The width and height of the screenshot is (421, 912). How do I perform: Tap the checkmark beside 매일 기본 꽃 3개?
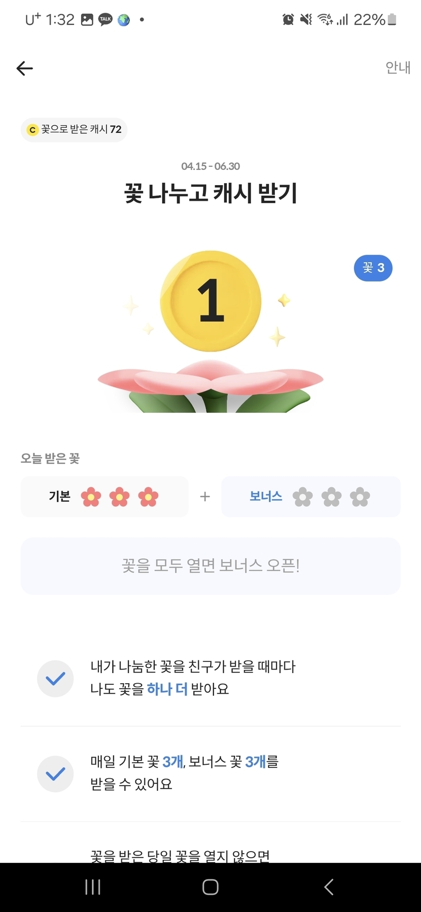[55, 774]
